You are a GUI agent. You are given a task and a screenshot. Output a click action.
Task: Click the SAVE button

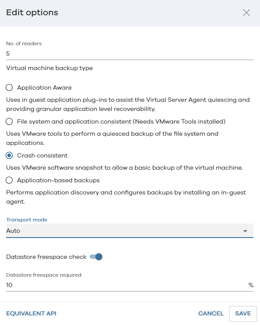[x=243, y=314]
